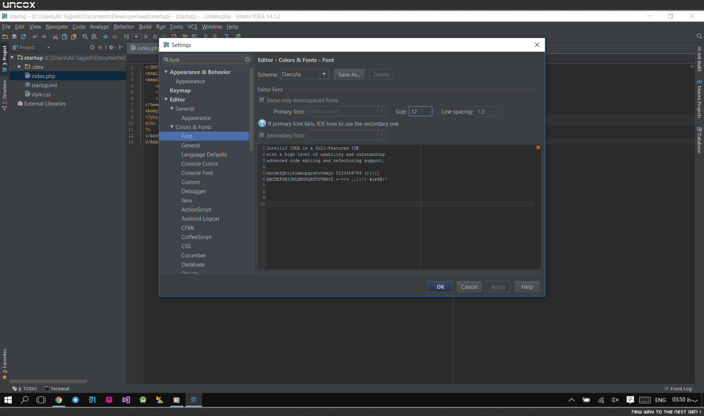Viewport: 704px width, 416px height.
Task: Open the Navigate menu
Action: (x=57, y=27)
